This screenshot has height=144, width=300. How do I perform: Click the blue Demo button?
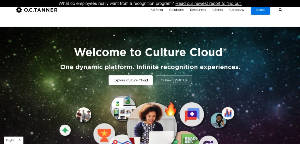tap(260, 11)
